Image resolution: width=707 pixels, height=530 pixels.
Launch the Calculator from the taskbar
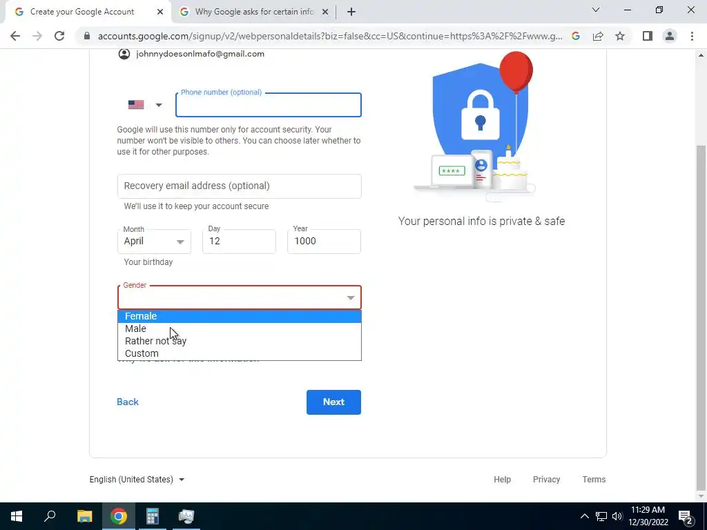coord(153,516)
